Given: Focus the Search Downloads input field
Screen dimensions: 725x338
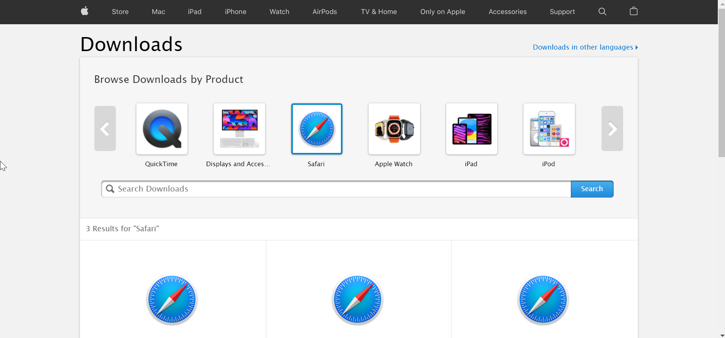Looking at the screenshot, I should [336, 189].
